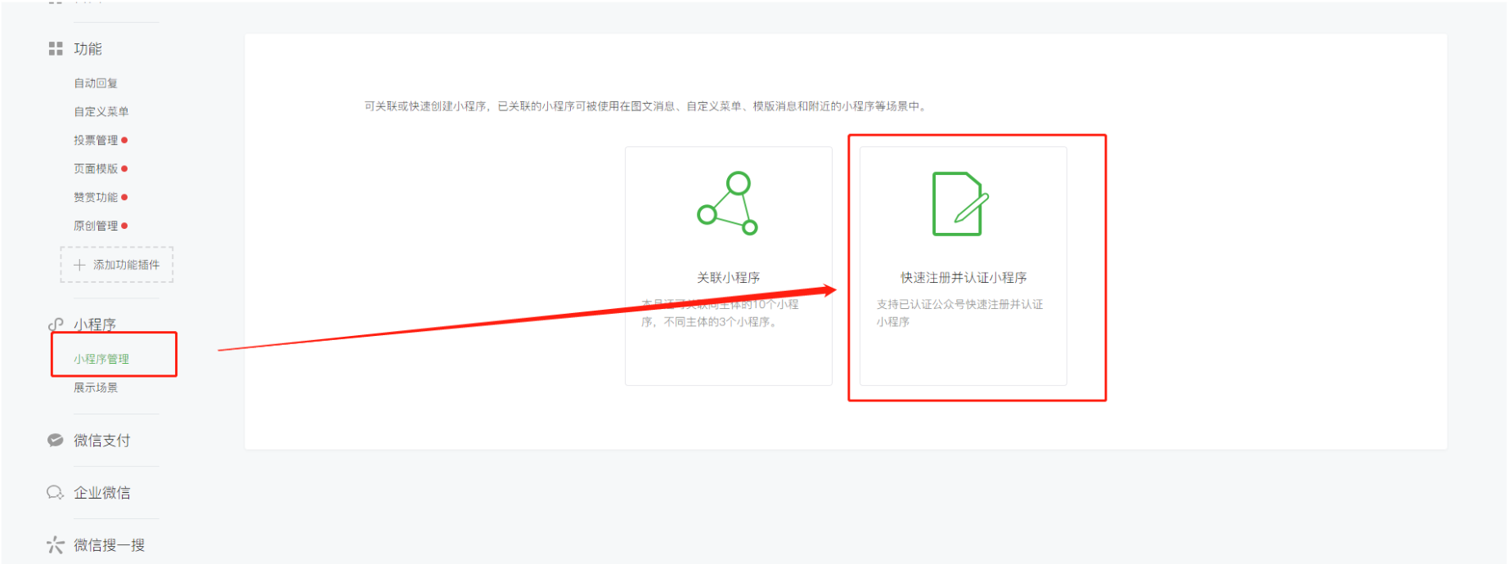Click the 小程序 link icon in sidebar
The width and height of the screenshot is (1509, 564).
click(x=56, y=325)
